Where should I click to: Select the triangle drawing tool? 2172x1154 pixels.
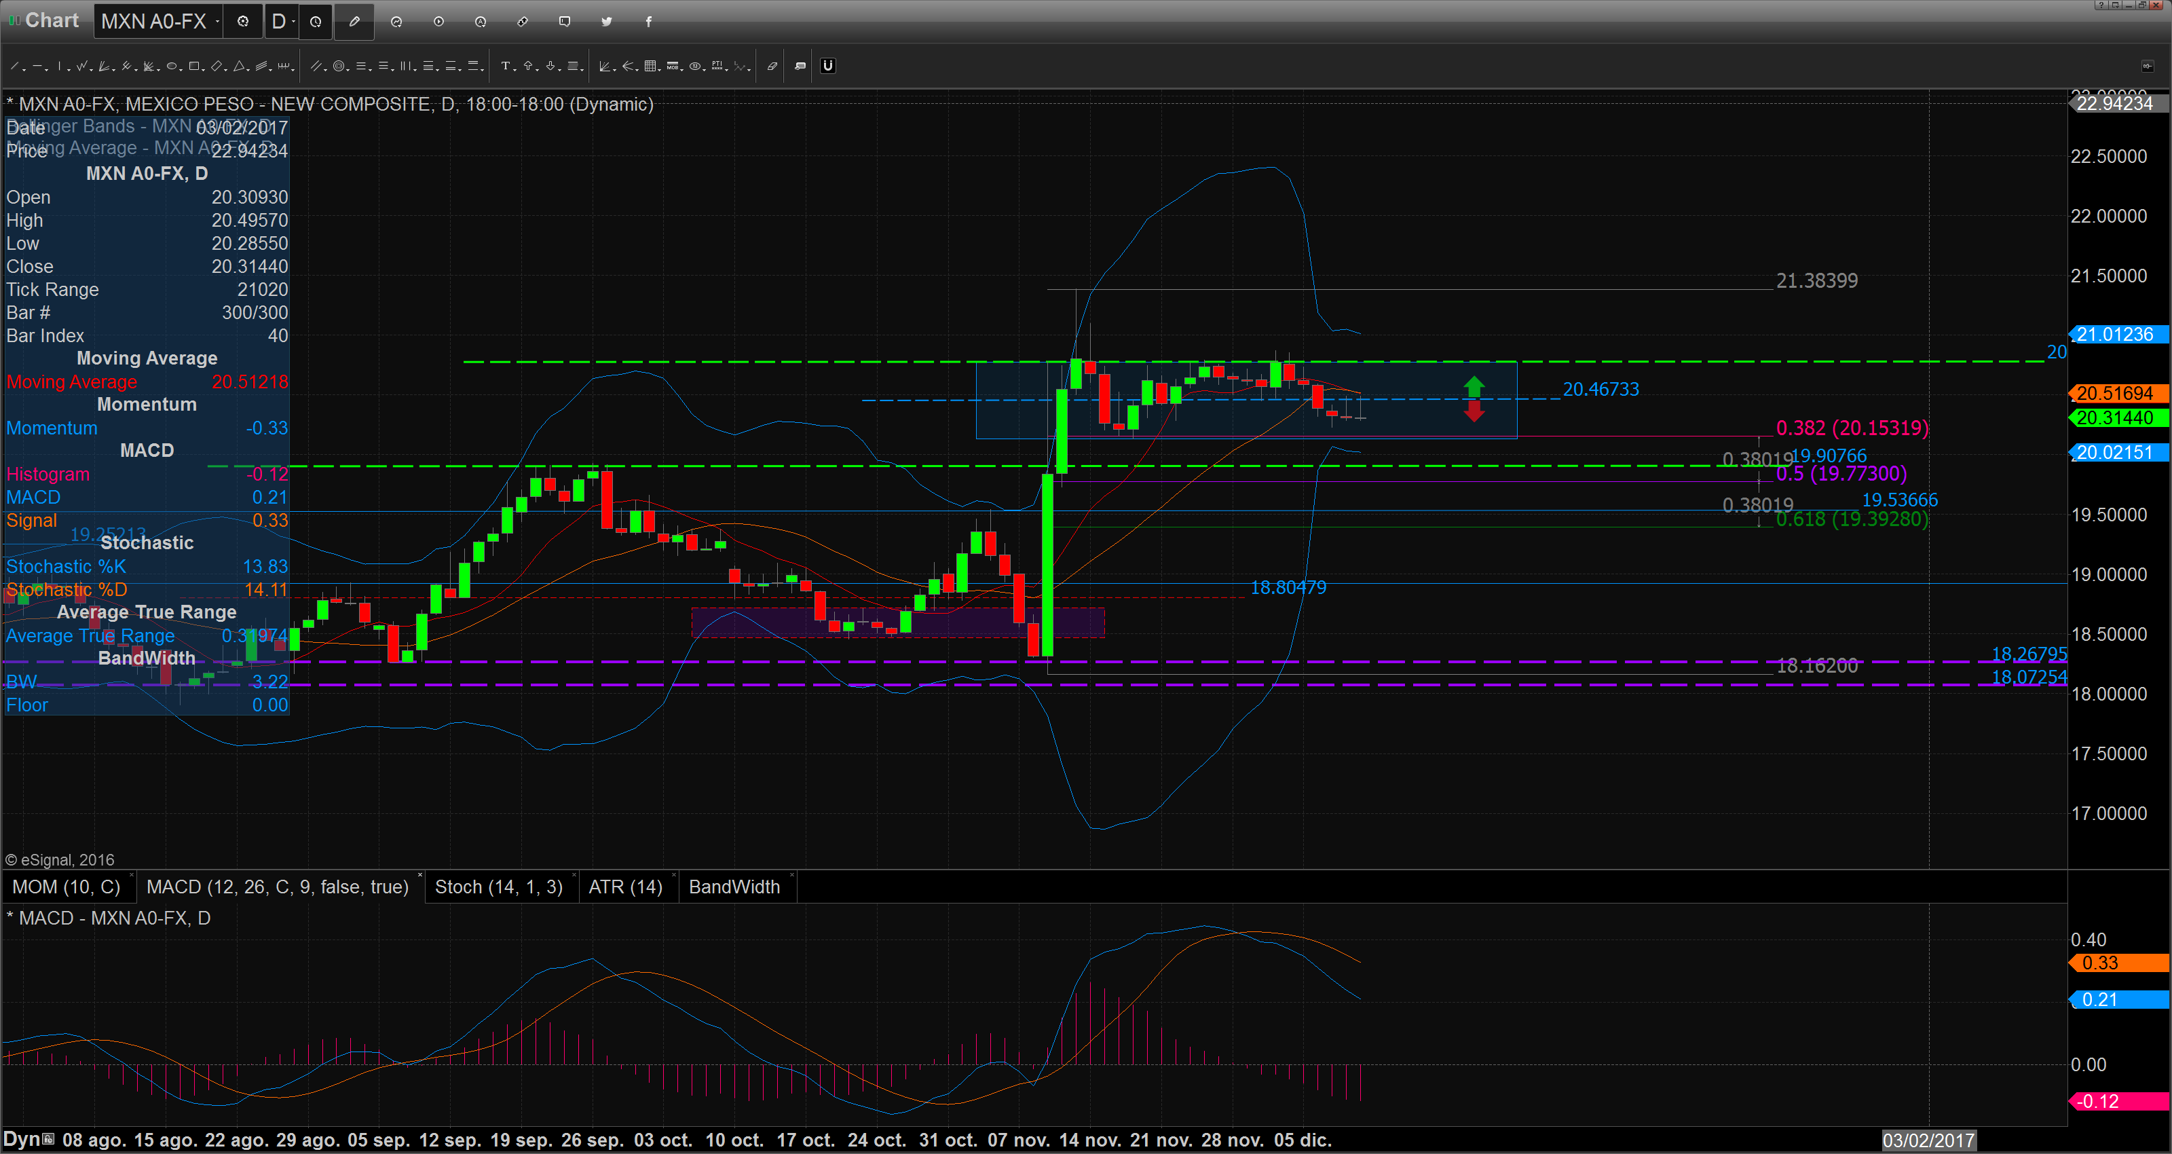[x=239, y=66]
